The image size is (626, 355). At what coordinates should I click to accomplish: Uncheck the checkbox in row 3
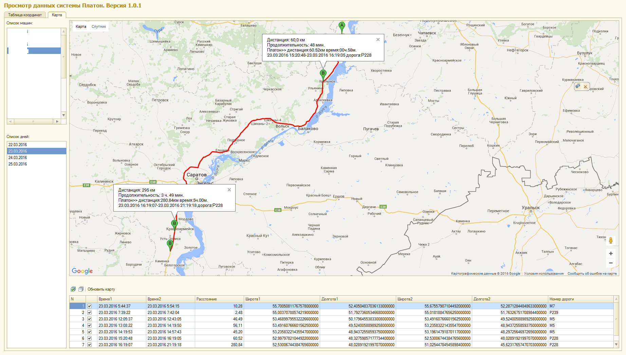click(90, 319)
